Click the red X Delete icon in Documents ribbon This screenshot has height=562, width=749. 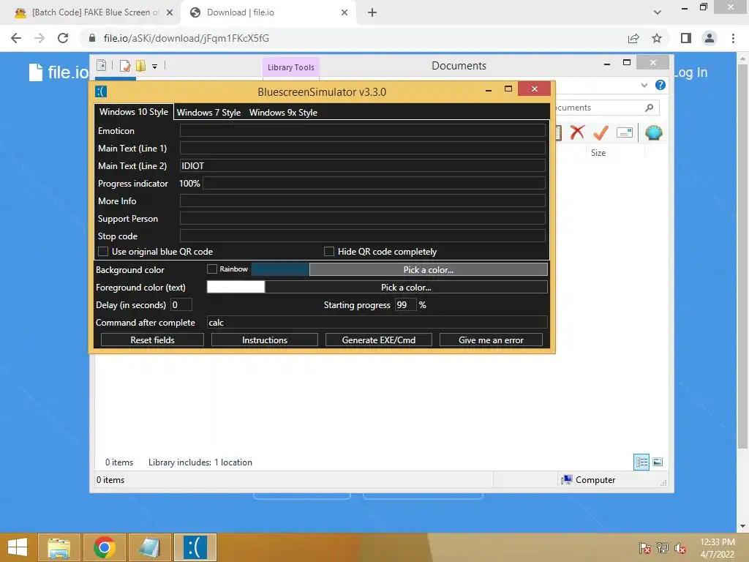click(x=577, y=132)
